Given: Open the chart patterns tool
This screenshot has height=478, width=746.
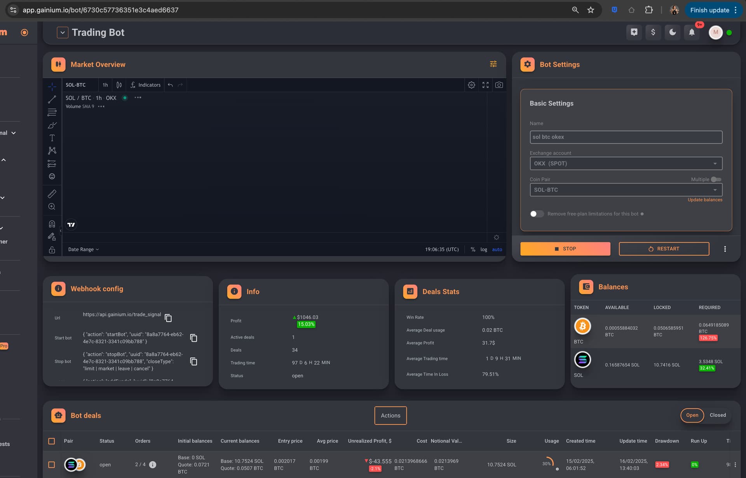Looking at the screenshot, I should (52, 151).
